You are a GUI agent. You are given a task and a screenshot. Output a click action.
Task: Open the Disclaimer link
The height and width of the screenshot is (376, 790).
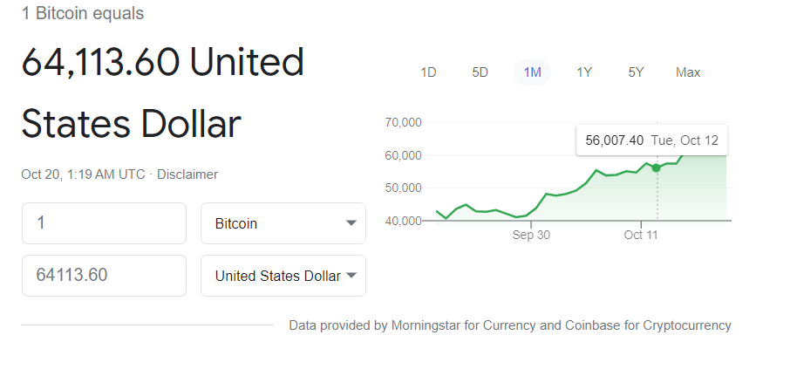tap(187, 174)
